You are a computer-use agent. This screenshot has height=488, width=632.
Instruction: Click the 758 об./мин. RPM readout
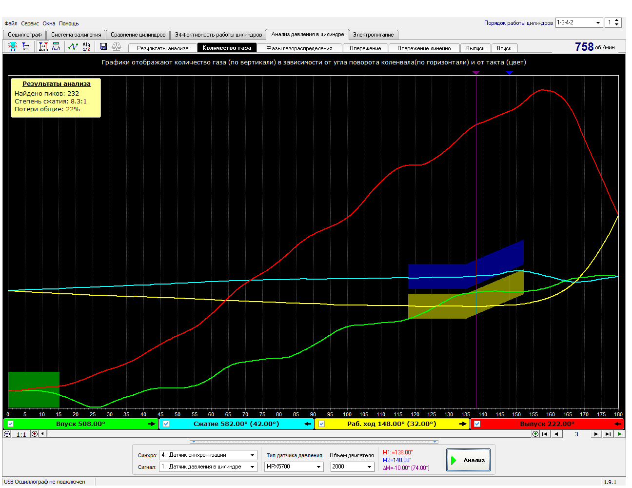click(595, 47)
